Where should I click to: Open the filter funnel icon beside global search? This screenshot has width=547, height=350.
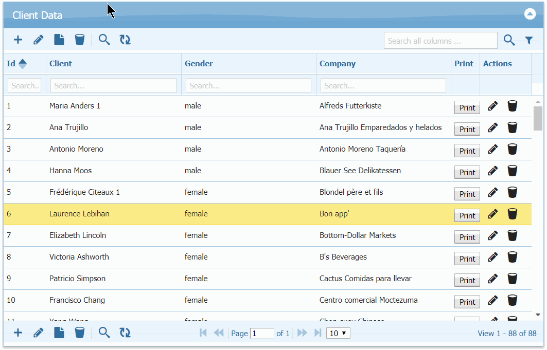pos(528,41)
